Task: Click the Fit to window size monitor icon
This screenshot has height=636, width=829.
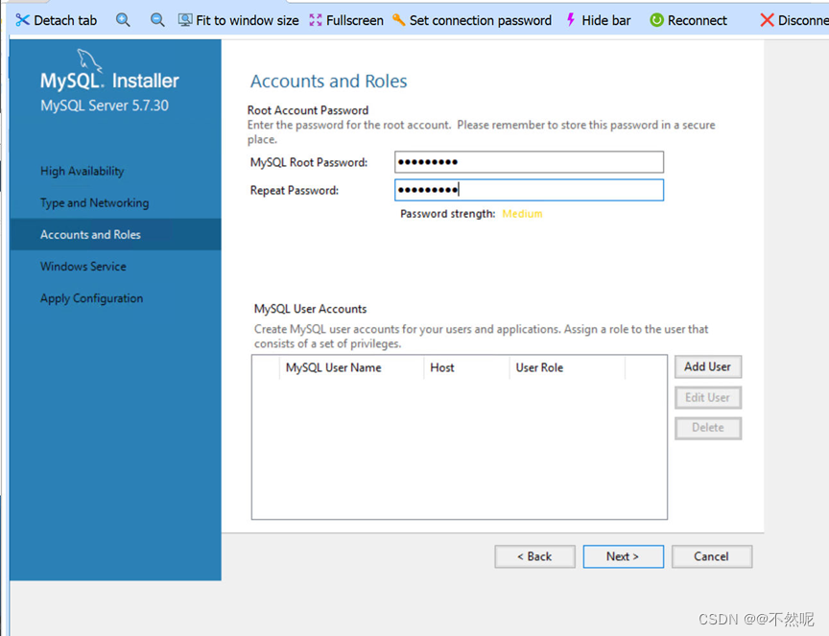Action: pos(185,20)
